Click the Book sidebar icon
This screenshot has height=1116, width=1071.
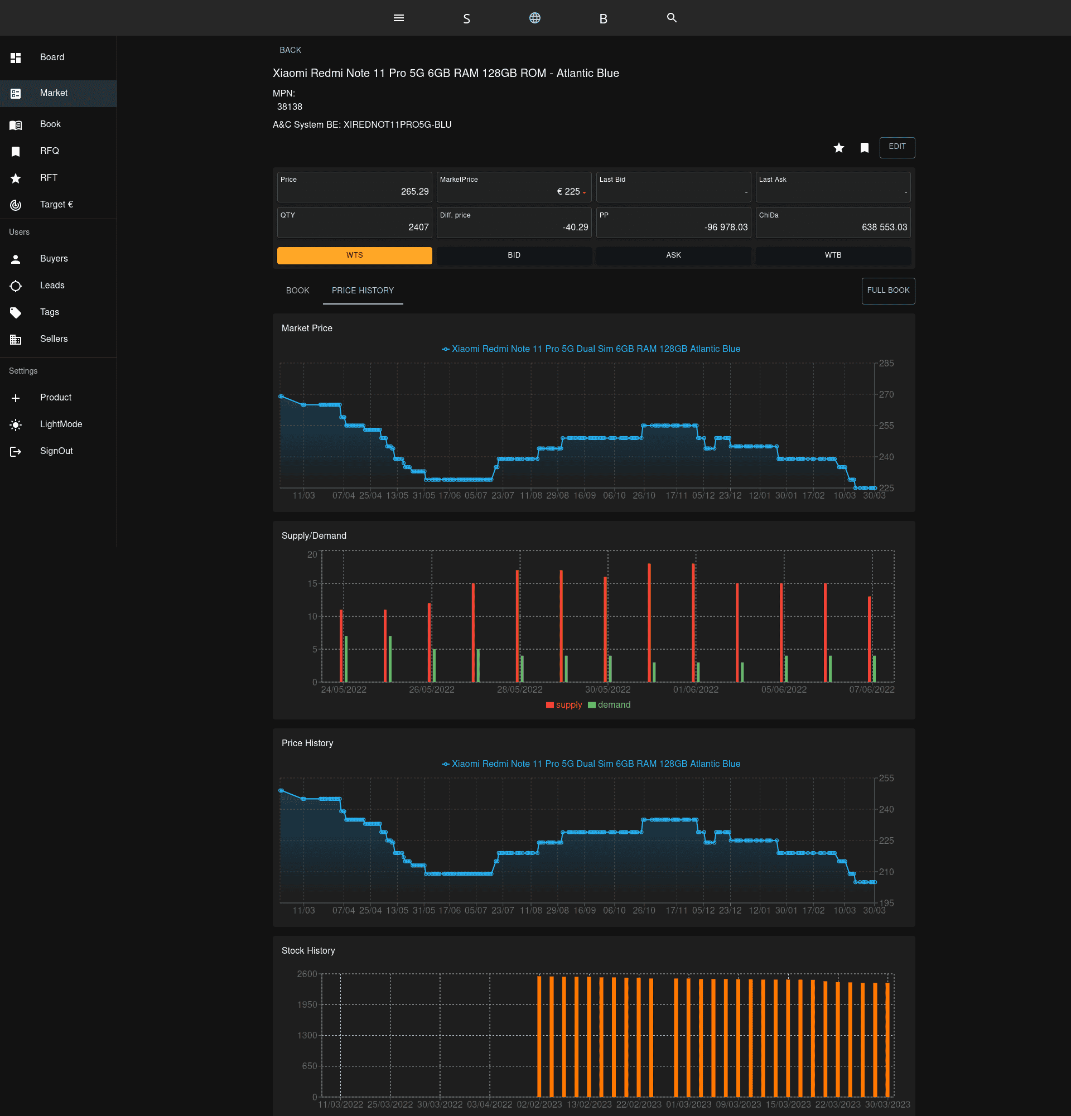(16, 125)
